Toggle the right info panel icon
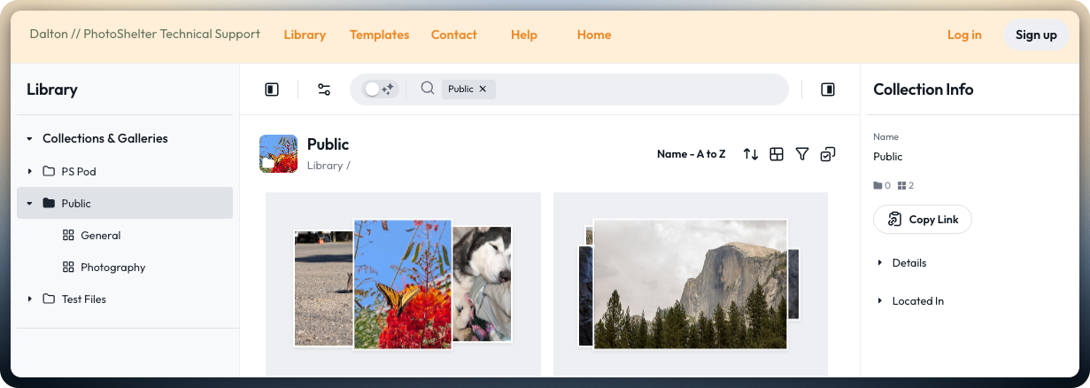The image size is (1090, 388). pyautogui.click(x=828, y=89)
